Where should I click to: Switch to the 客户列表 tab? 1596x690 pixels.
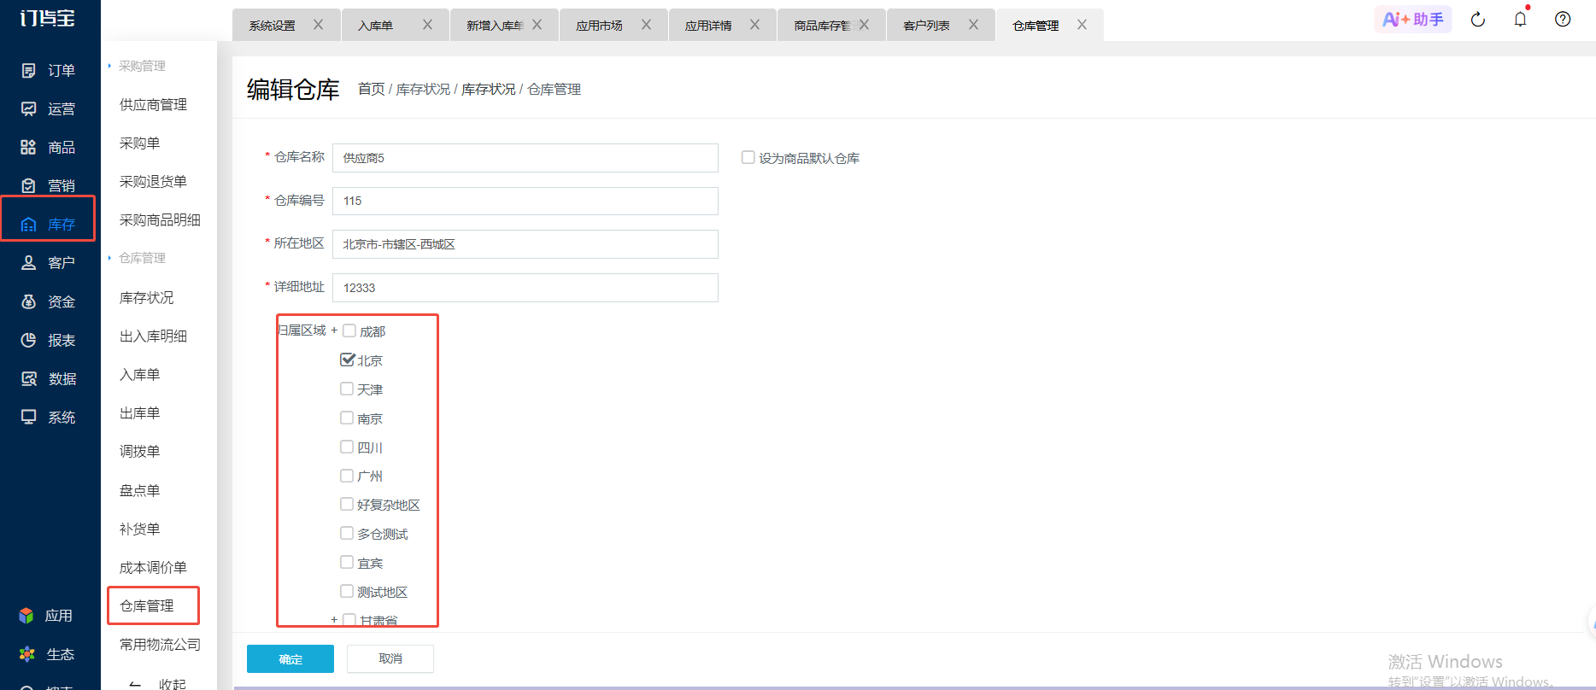926,26
